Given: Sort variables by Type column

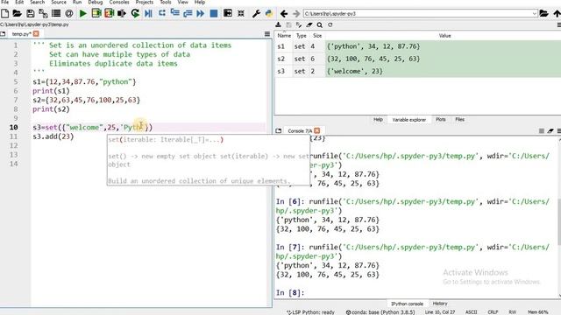Looking at the screenshot, I should [x=302, y=36].
